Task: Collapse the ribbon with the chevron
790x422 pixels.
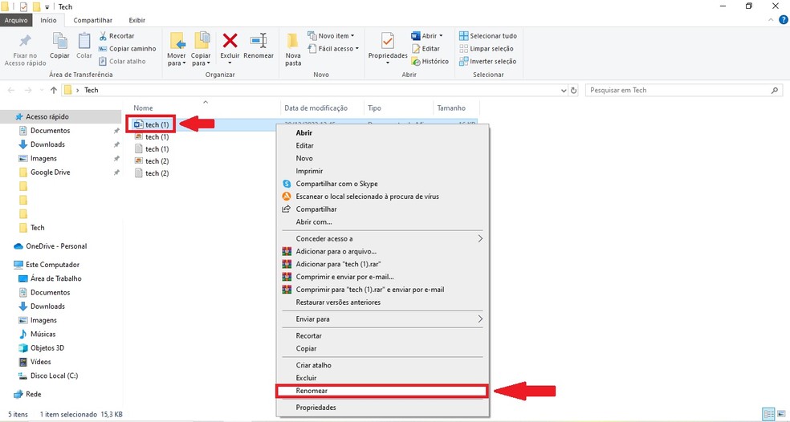Action: pyautogui.click(x=771, y=20)
